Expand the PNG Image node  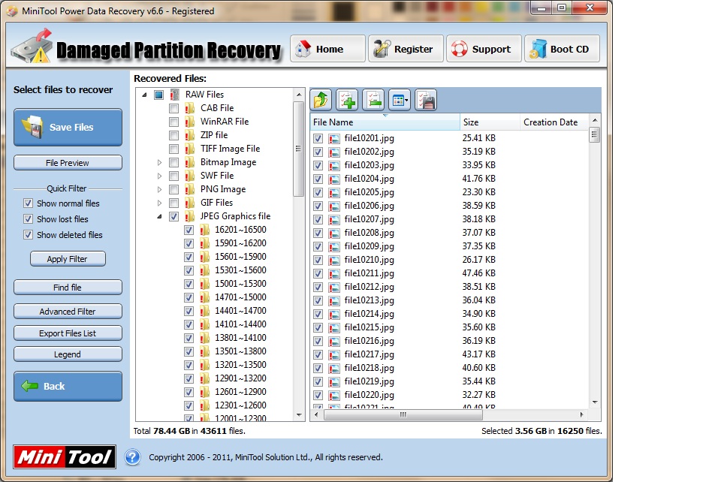(159, 189)
